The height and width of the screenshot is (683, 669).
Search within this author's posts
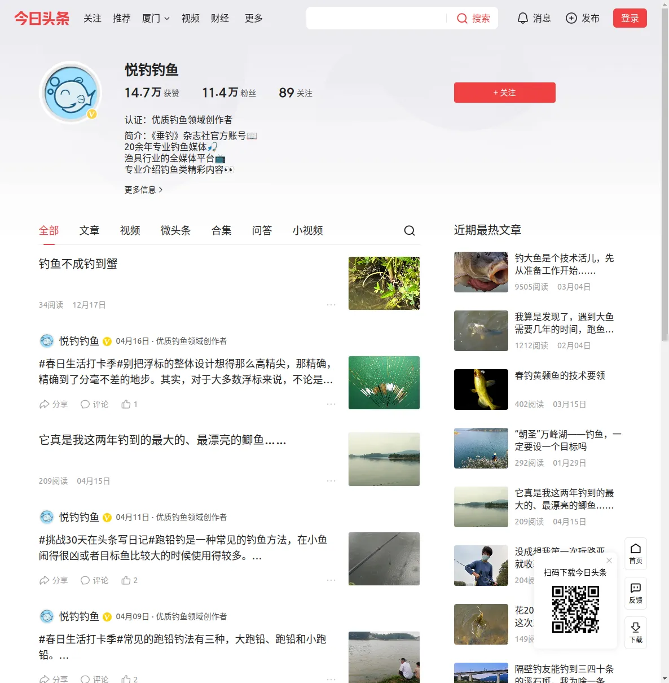(410, 230)
